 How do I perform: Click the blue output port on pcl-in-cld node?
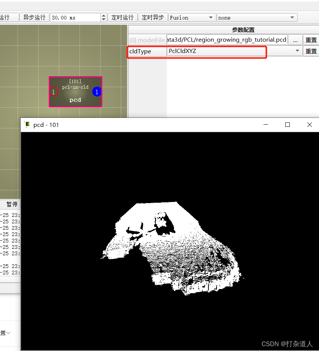(x=97, y=92)
